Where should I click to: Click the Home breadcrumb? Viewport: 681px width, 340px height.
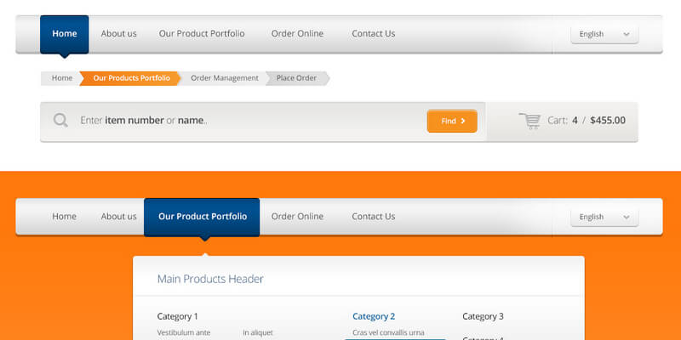point(61,78)
